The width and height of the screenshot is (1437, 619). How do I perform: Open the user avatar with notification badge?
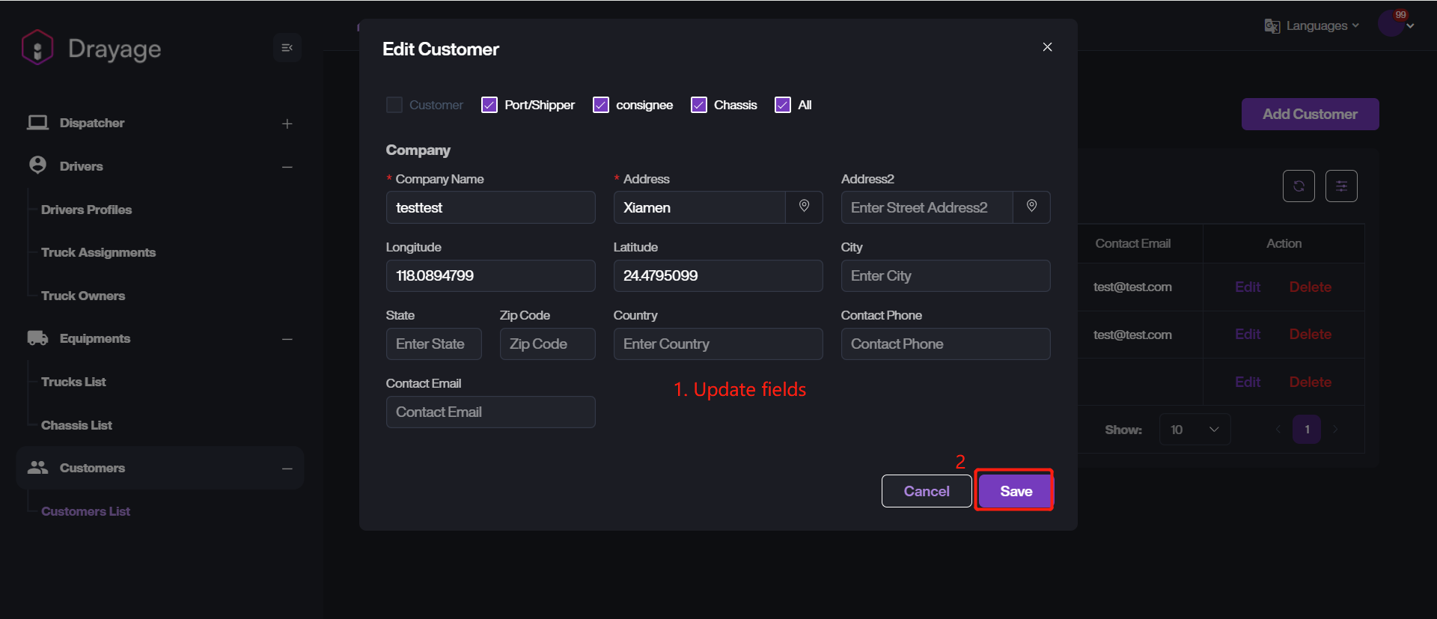click(x=1392, y=24)
